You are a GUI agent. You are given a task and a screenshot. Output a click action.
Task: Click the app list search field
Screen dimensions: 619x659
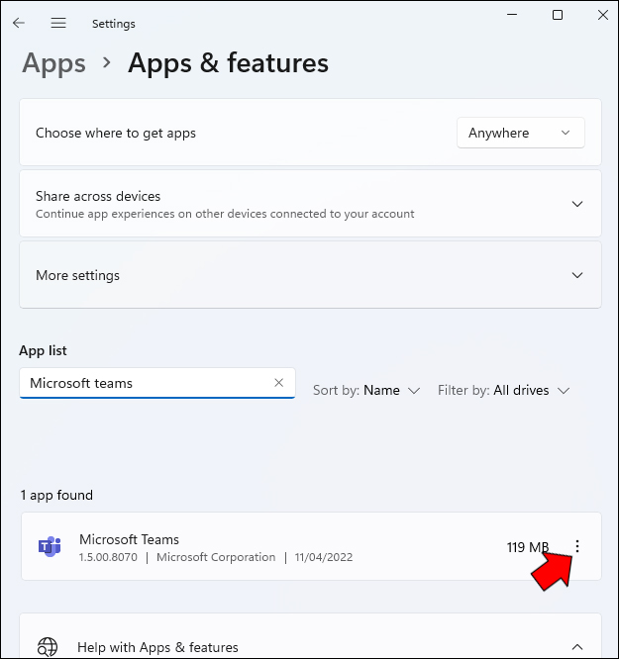tap(149, 383)
